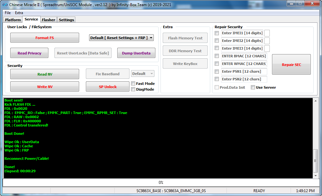
Task: Enable the DiagMode checkbox
Action: (x=133, y=89)
